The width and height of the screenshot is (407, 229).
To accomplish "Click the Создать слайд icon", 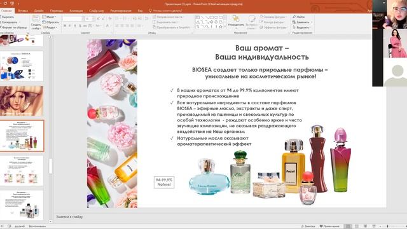I will (36, 18).
